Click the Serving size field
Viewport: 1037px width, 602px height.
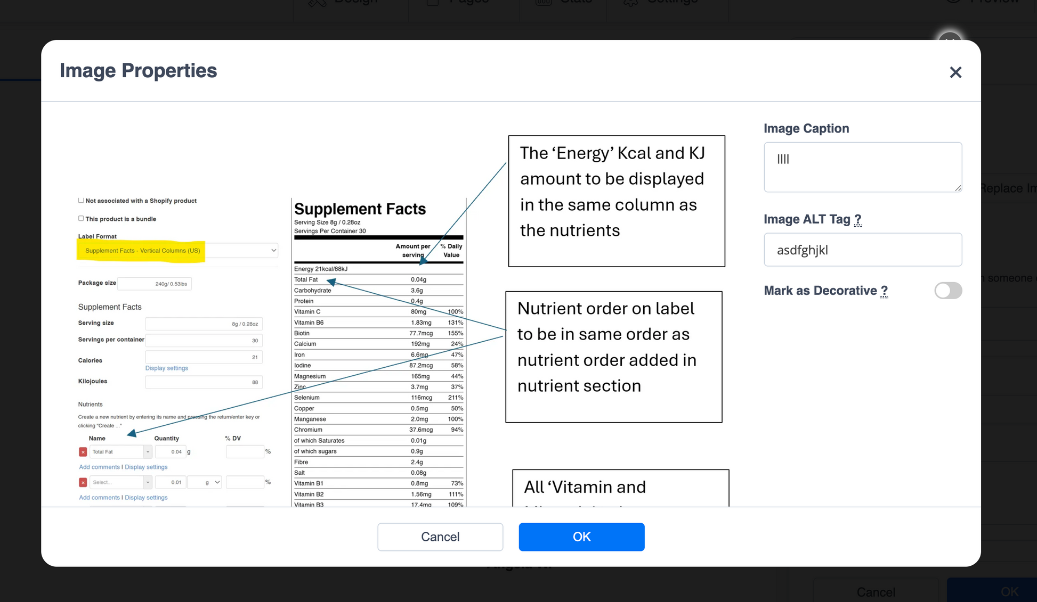[x=204, y=324]
